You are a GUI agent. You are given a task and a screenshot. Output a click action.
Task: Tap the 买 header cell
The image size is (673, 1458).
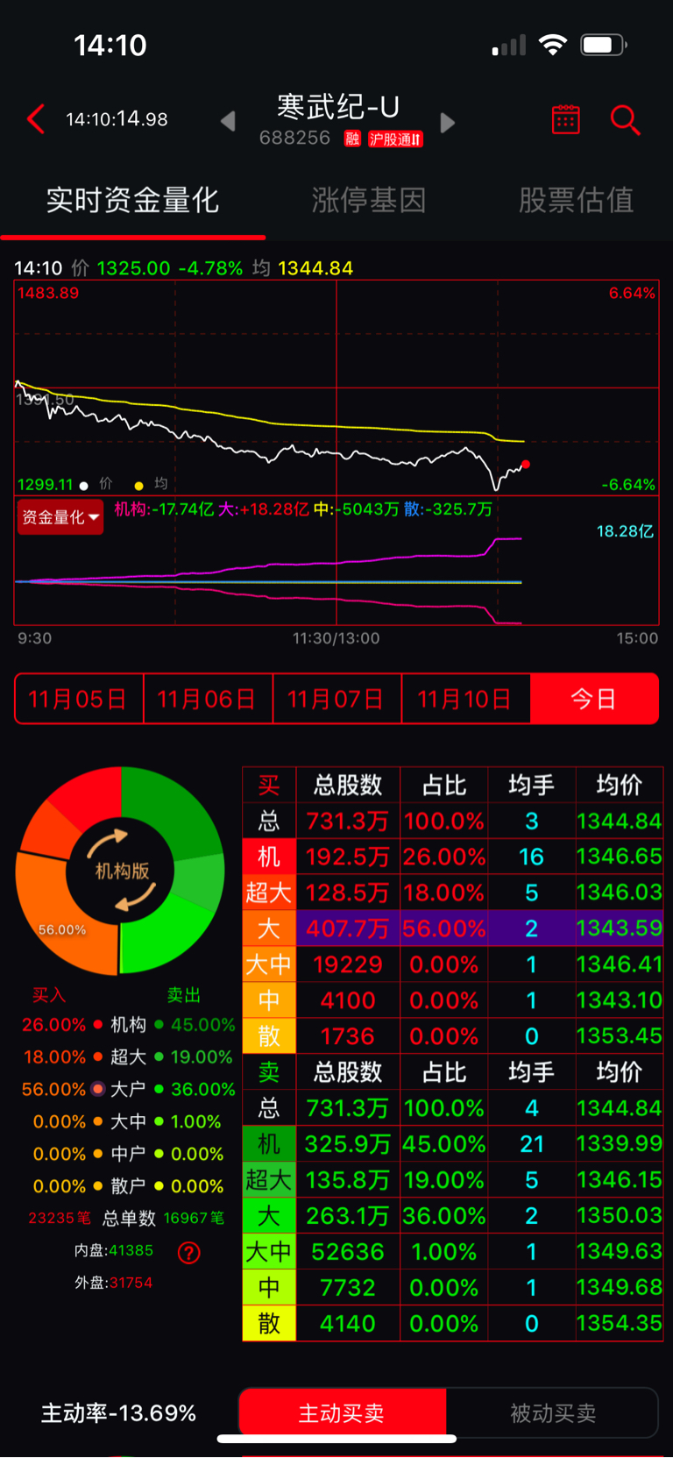269,786
